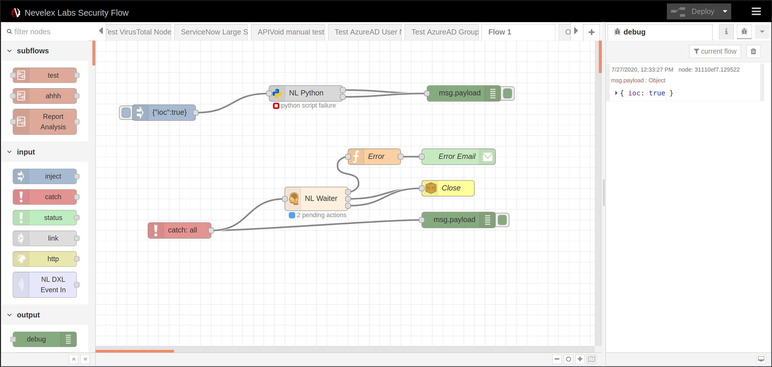Click the horizontal canvas scrollbar
The height and width of the screenshot is (367, 772).
tap(135, 351)
